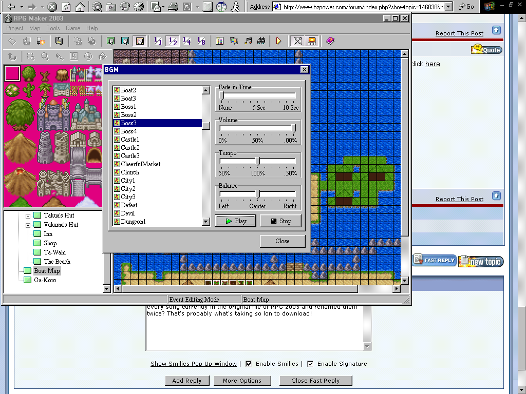Click the browser Print icon
526x394 pixels.
(x=173, y=6)
